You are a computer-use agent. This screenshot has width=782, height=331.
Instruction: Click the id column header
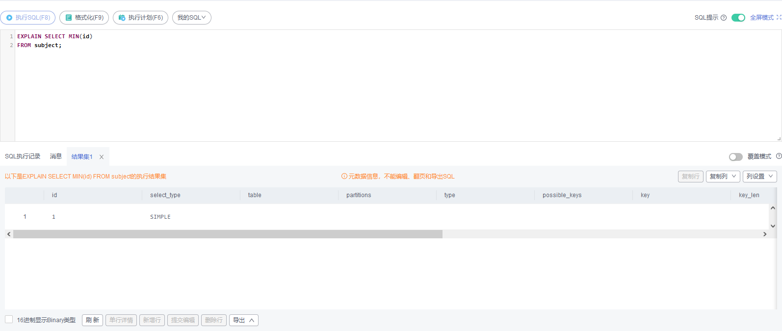tap(93, 195)
